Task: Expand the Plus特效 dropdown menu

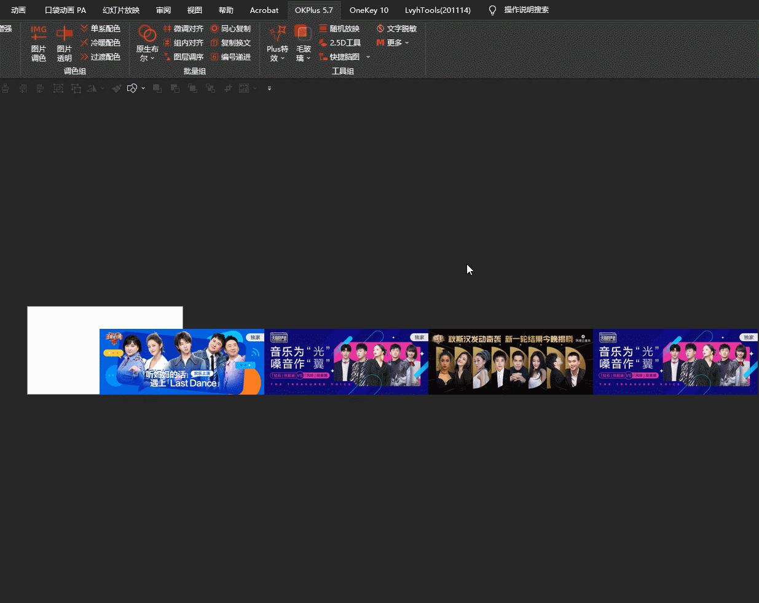Action: pyautogui.click(x=283, y=58)
